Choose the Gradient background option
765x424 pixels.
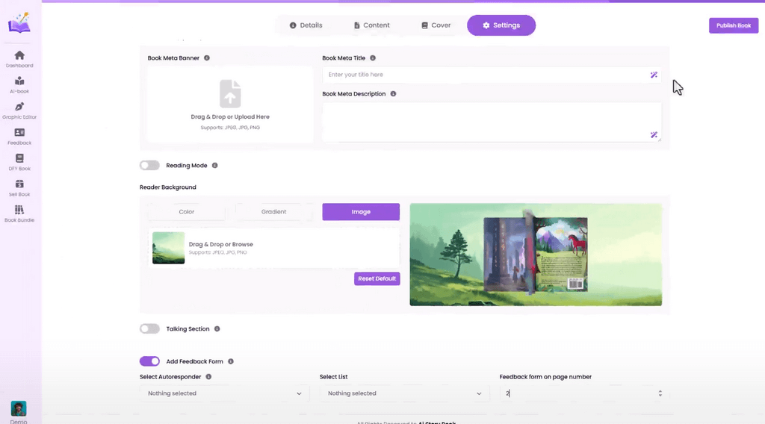(273, 212)
